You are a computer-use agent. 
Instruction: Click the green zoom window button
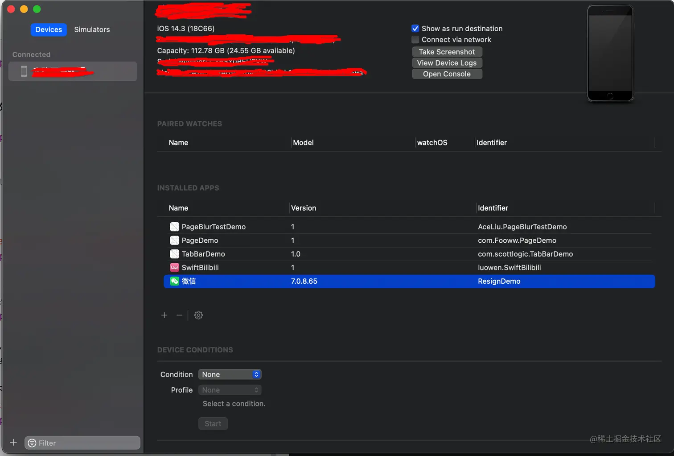(x=37, y=9)
